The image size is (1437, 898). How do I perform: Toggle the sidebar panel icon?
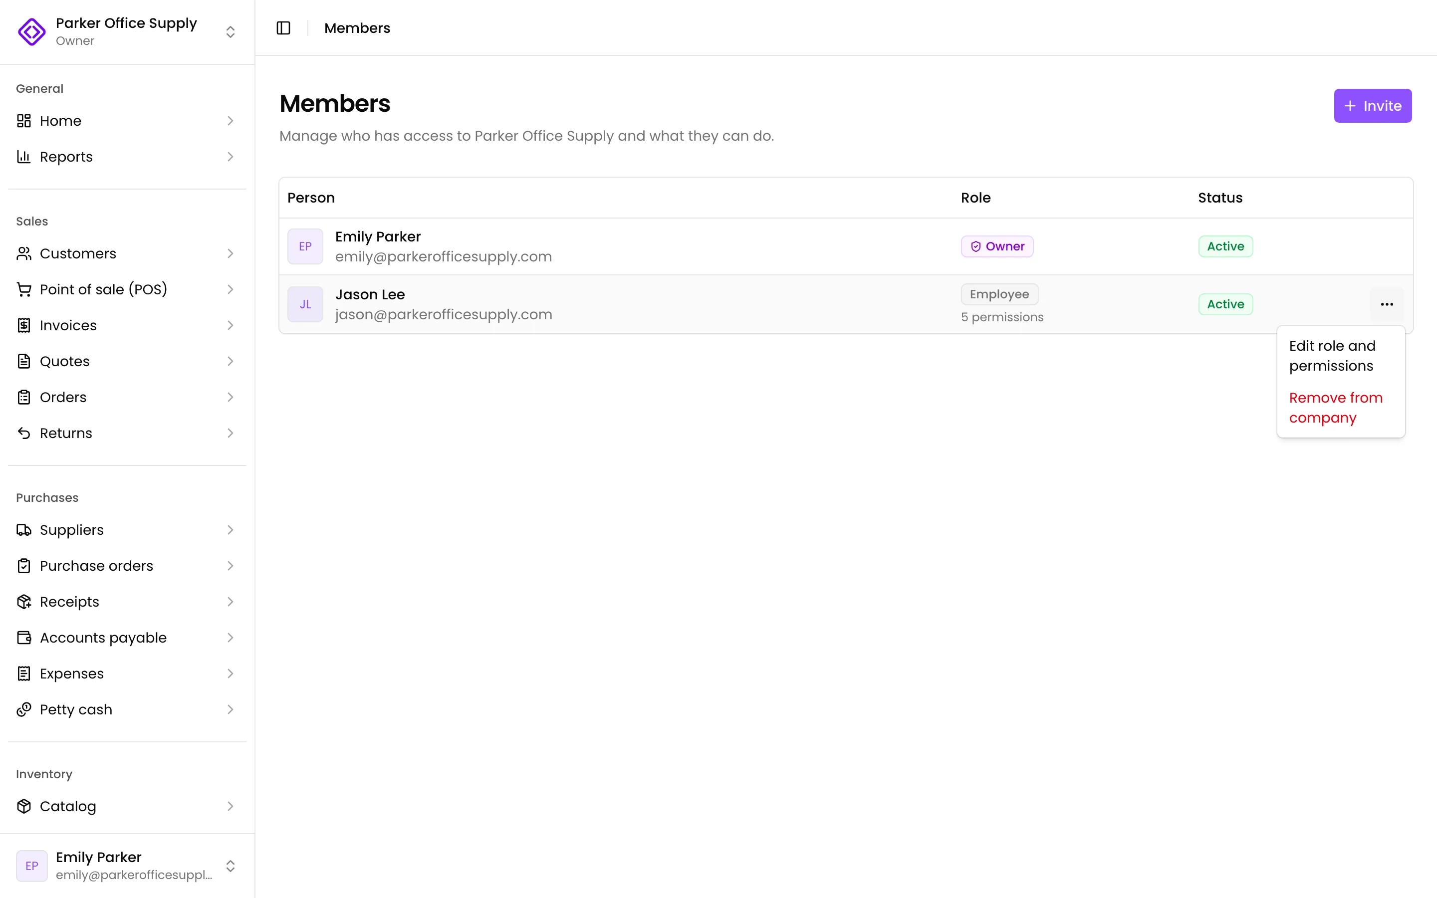click(x=283, y=28)
